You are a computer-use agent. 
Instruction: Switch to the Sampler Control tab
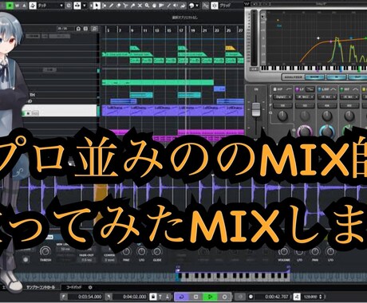point(41,287)
